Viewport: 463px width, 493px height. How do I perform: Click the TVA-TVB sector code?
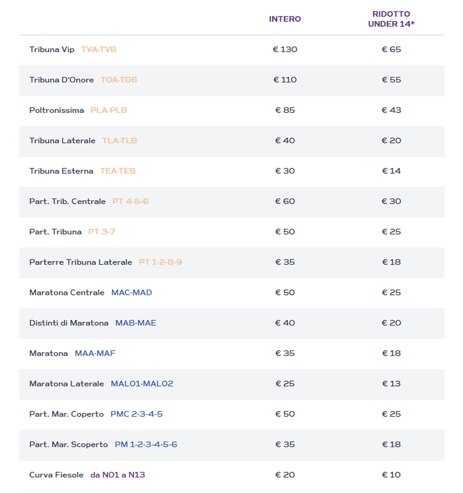tap(99, 50)
